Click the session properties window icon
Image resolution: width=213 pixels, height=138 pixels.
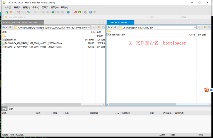point(28,12)
